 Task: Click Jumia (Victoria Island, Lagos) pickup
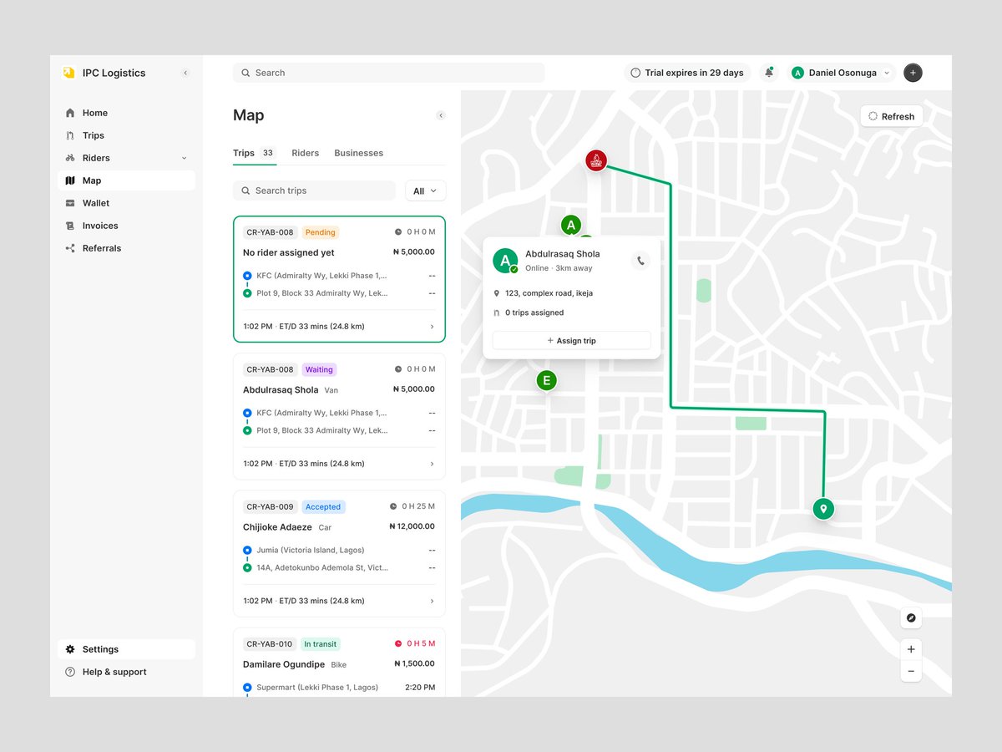[311, 550]
